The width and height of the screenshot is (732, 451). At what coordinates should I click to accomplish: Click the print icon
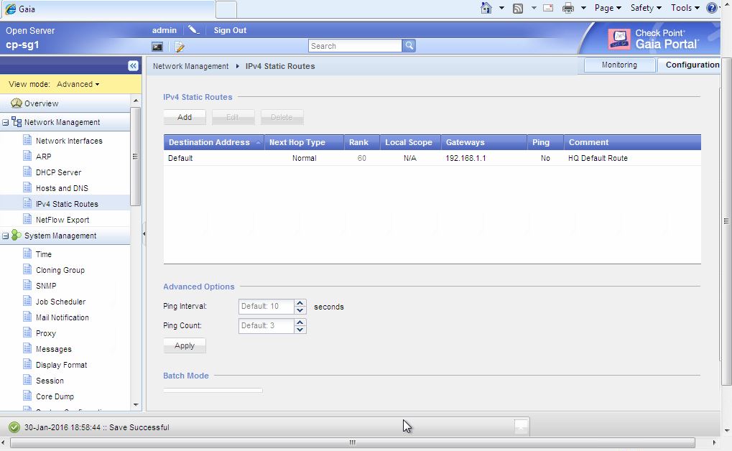pos(566,8)
